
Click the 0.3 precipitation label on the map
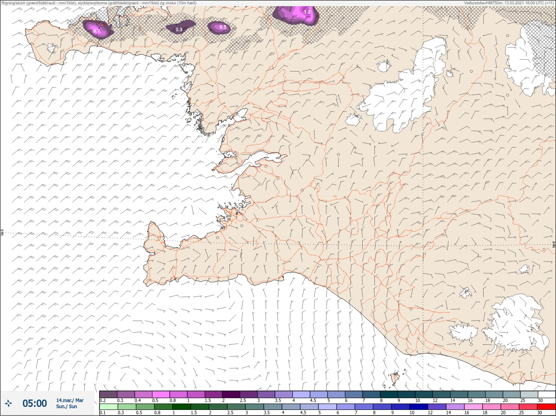click(x=179, y=30)
